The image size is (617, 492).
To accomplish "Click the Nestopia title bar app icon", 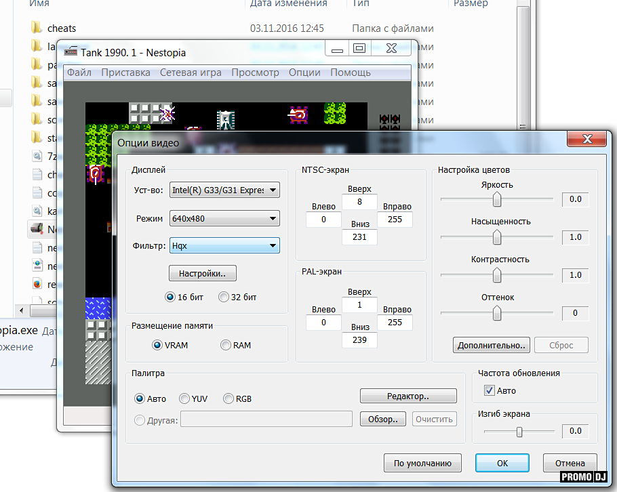I will pyautogui.click(x=71, y=52).
